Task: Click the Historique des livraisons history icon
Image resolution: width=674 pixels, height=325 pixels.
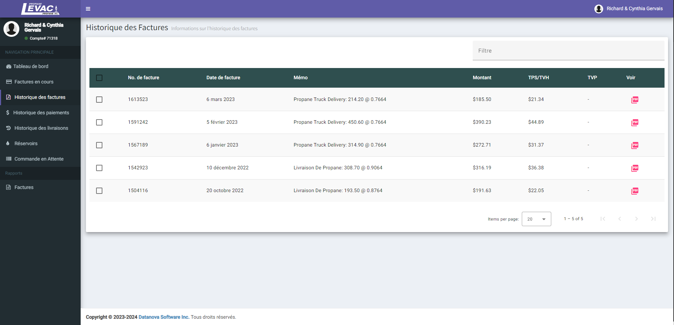Action: 8,128
